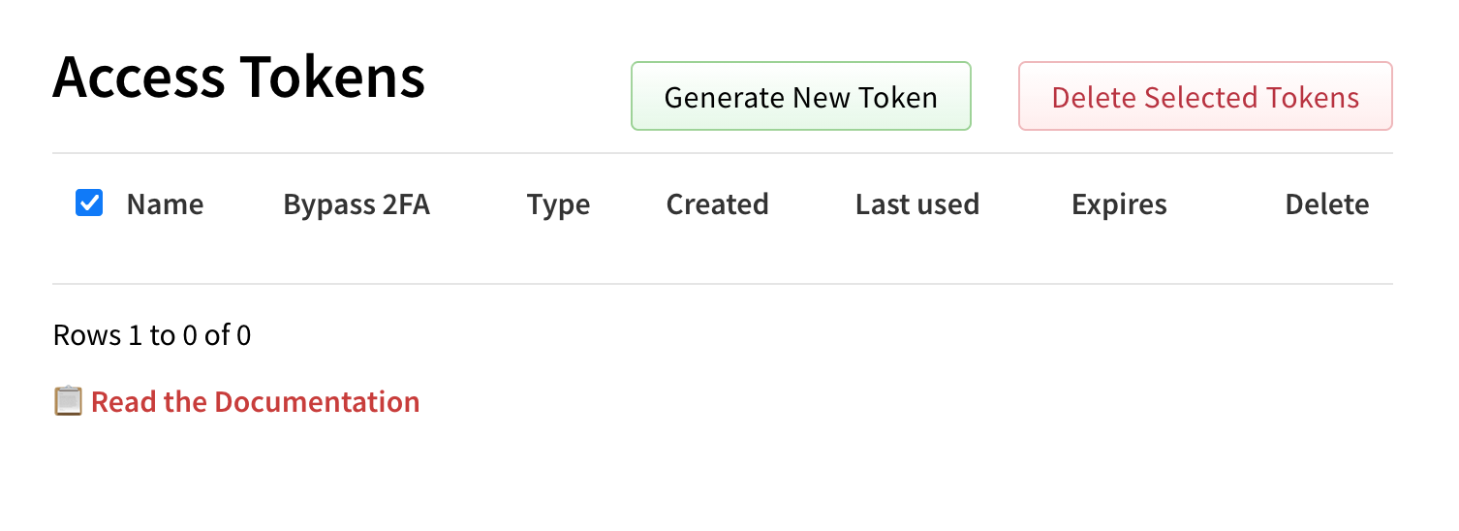The image size is (1459, 531).
Task: Create a token via the green button
Action: tap(800, 97)
